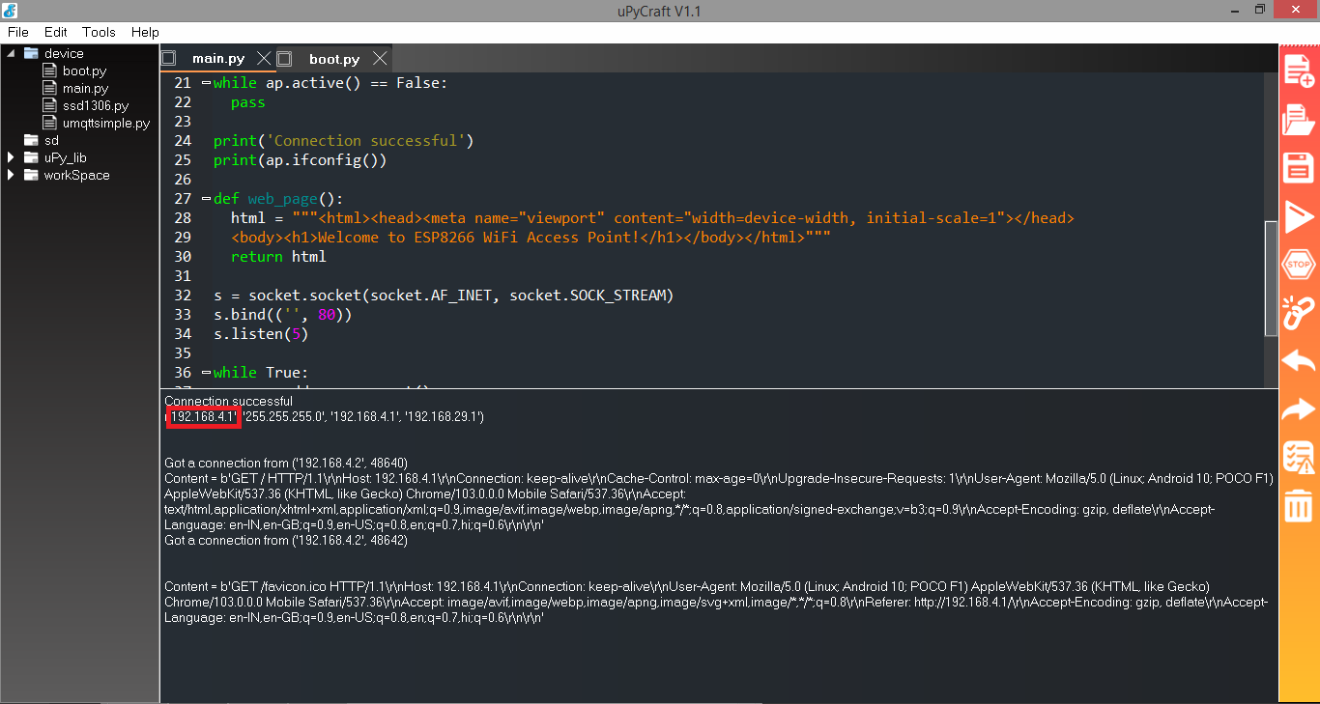Fold the while True block at line 36
The image size is (1320, 704).
tap(206, 373)
